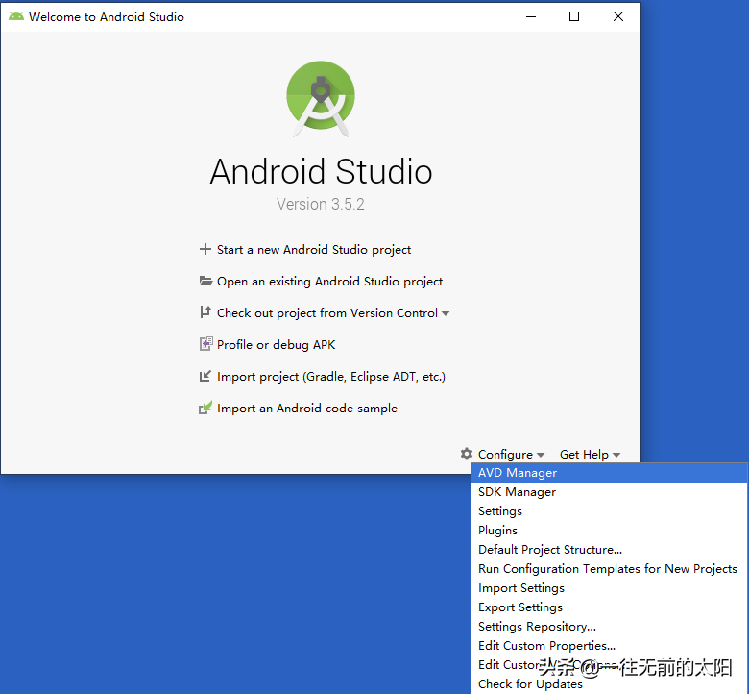Select Default Project Structure...

coord(609,550)
